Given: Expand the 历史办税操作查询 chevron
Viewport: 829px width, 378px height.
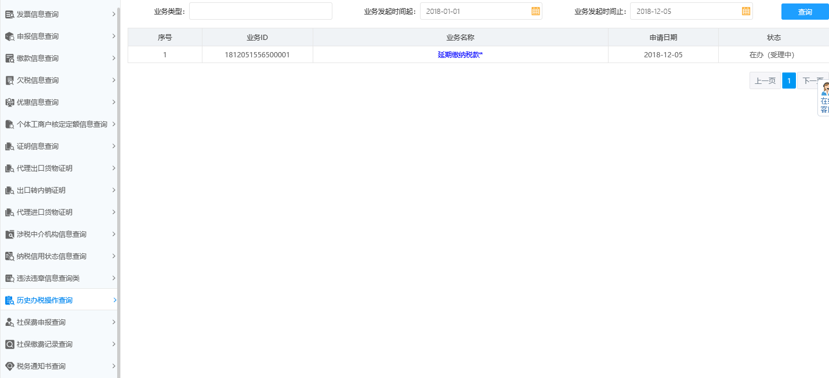Looking at the screenshot, I should [114, 300].
